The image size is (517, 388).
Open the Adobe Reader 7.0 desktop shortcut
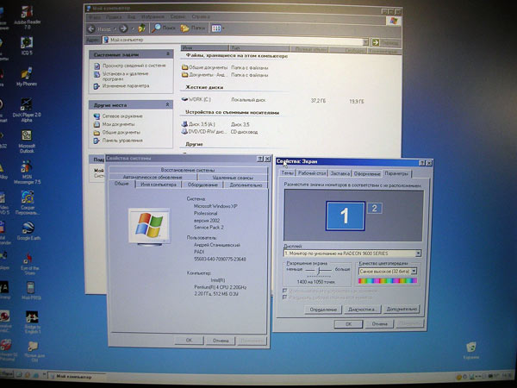[x=27, y=17]
